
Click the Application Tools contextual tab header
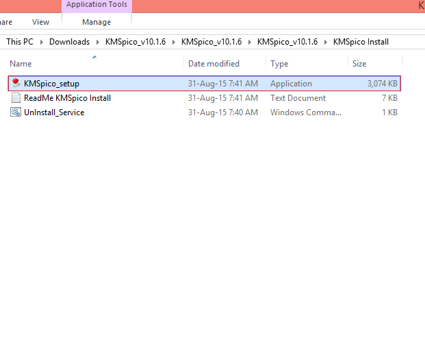[96, 5]
